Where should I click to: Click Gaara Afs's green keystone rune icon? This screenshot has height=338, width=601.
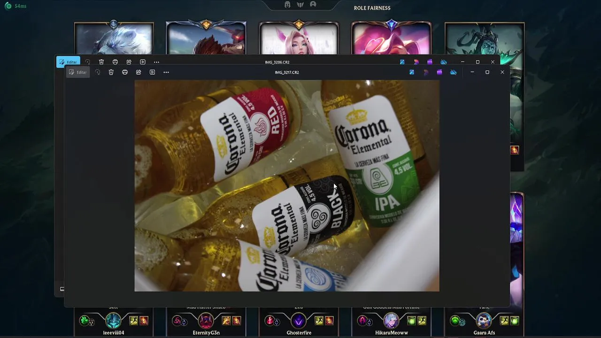(455, 321)
